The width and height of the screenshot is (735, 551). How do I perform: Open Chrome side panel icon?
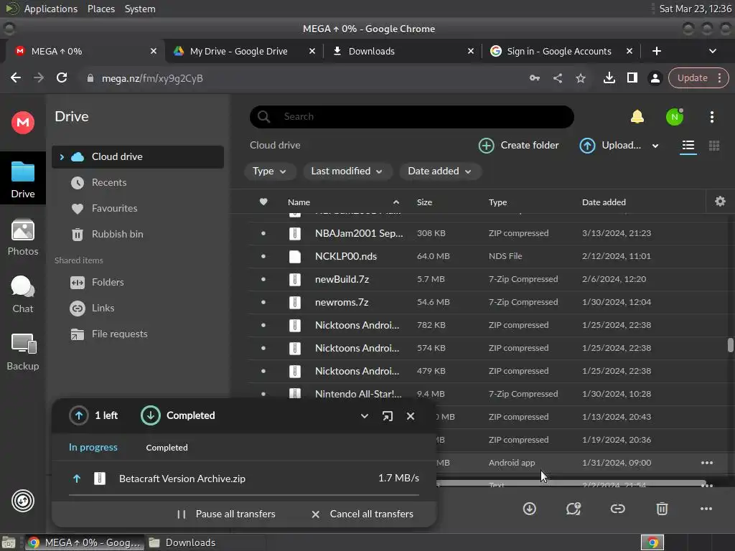[632, 78]
